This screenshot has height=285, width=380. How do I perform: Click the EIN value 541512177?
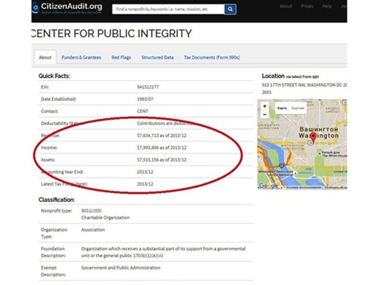(148, 87)
